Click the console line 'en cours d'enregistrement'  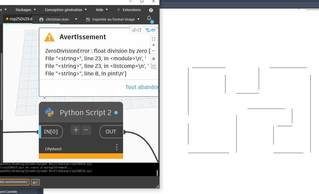point(36,167)
